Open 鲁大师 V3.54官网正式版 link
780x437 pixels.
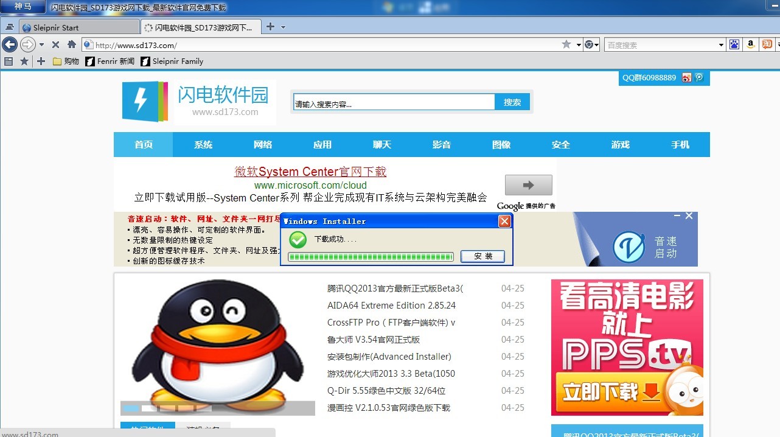click(374, 340)
